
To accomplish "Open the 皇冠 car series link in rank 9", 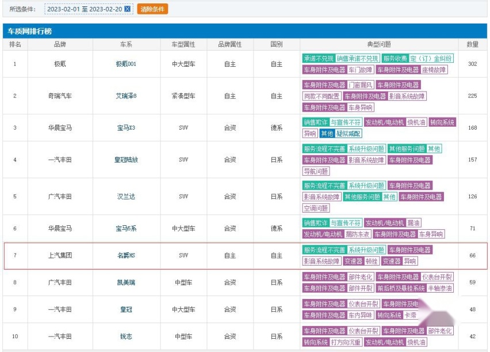I will (126, 309).
